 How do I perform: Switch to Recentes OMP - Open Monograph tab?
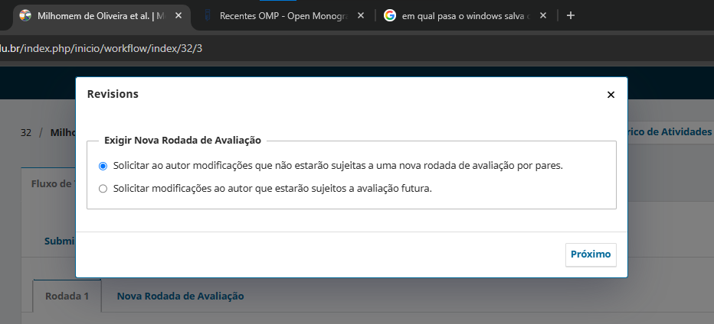click(283, 15)
